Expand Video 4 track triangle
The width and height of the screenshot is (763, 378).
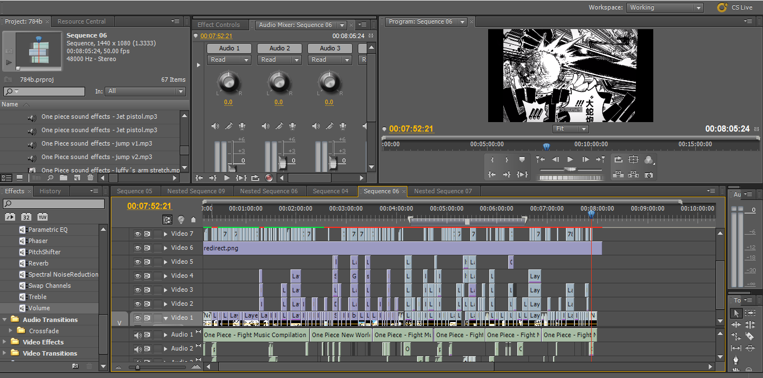(x=166, y=276)
